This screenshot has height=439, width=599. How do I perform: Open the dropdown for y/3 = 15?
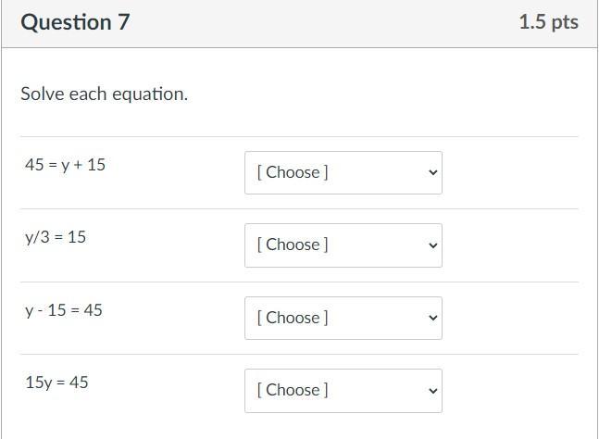point(343,245)
